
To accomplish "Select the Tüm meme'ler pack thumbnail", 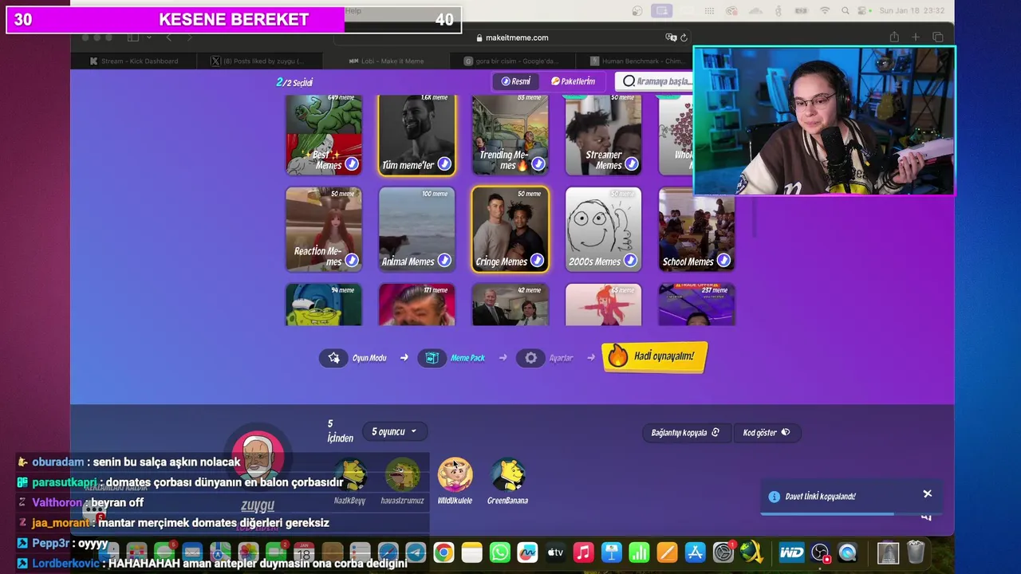I will click(417, 134).
